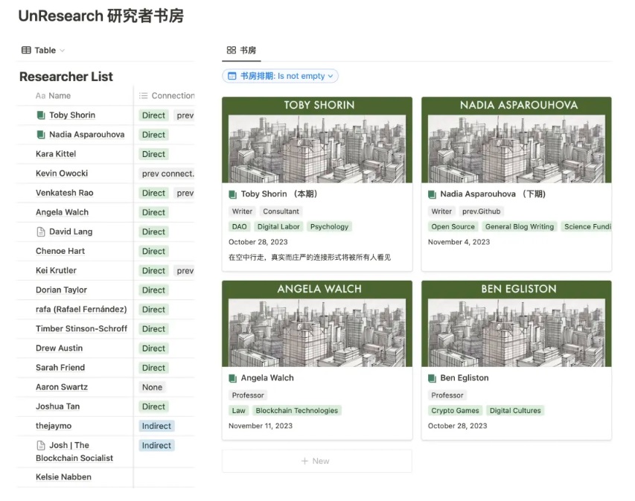Open the Table view dropdown chevron
This screenshot has height=501, width=635.
click(x=63, y=51)
